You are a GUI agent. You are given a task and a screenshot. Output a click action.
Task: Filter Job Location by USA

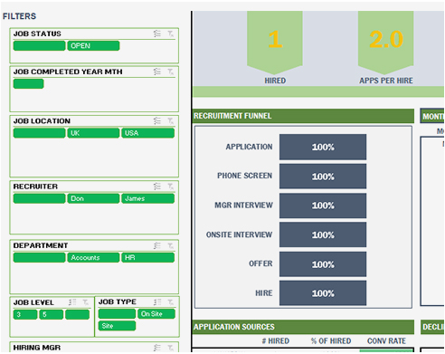pos(147,133)
